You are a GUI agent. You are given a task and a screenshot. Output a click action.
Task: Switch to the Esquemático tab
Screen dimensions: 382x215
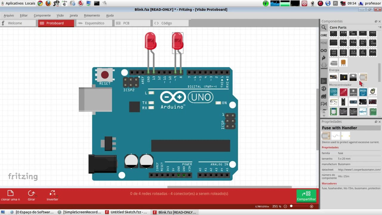click(x=94, y=23)
